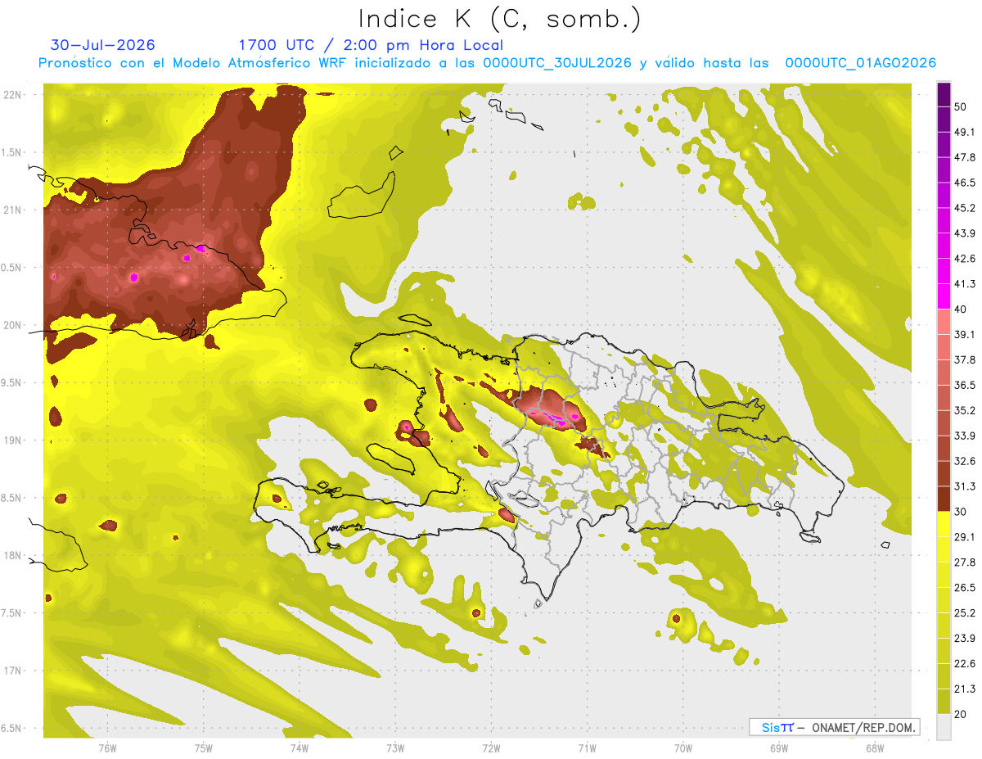Viewport: 982px width, 759px height.
Task: Click the "49.1" color scale value
Action: [x=965, y=132]
